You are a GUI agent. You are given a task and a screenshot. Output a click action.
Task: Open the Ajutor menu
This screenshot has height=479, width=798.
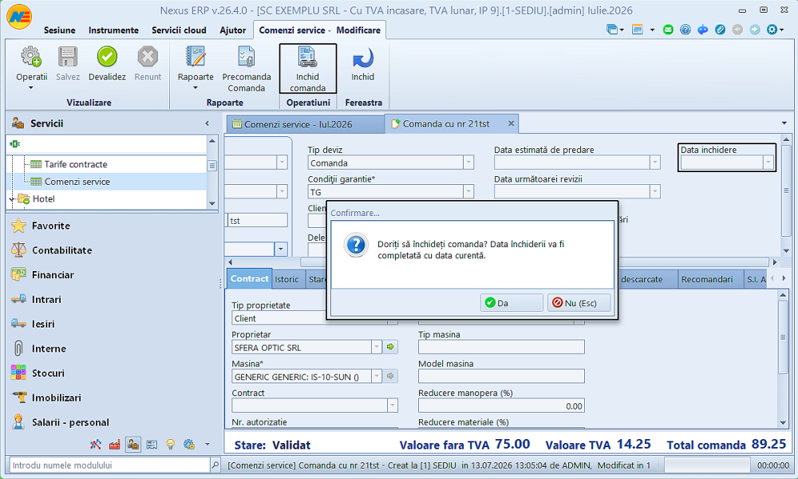[x=232, y=30]
